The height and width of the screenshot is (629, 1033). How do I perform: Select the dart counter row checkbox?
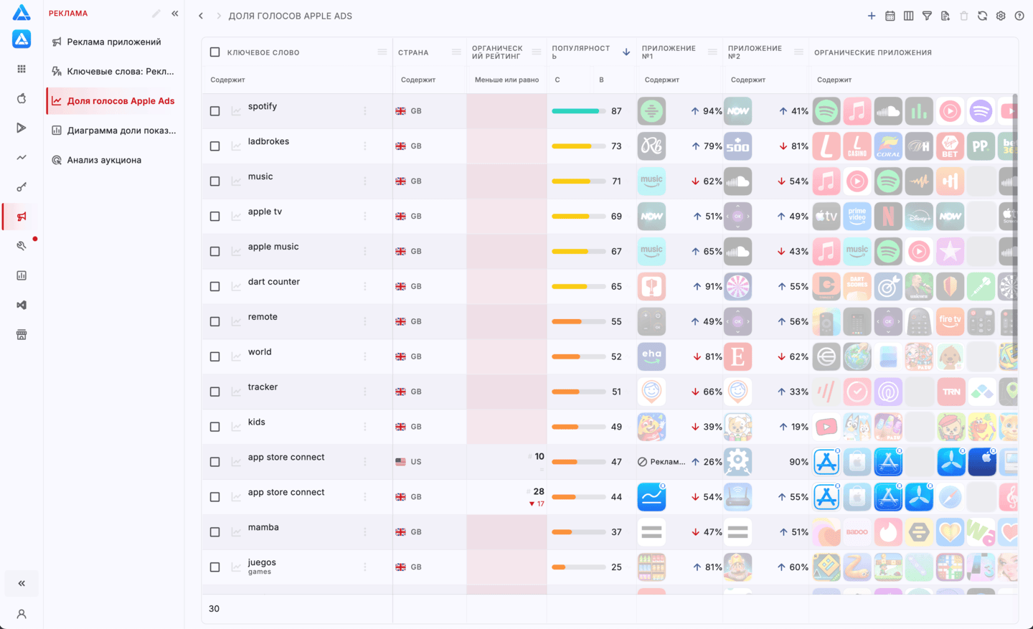coord(214,287)
